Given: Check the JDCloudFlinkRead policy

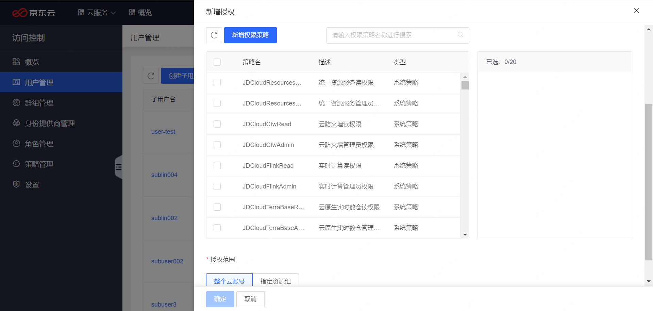Looking at the screenshot, I should pos(217,166).
